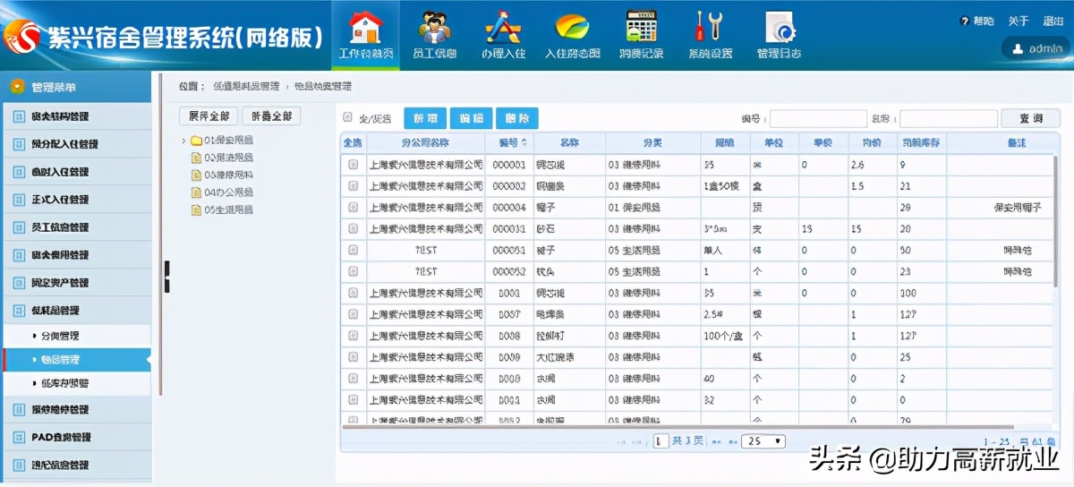
Task: Open the calculator 消费记录 icon
Action: 641,26
